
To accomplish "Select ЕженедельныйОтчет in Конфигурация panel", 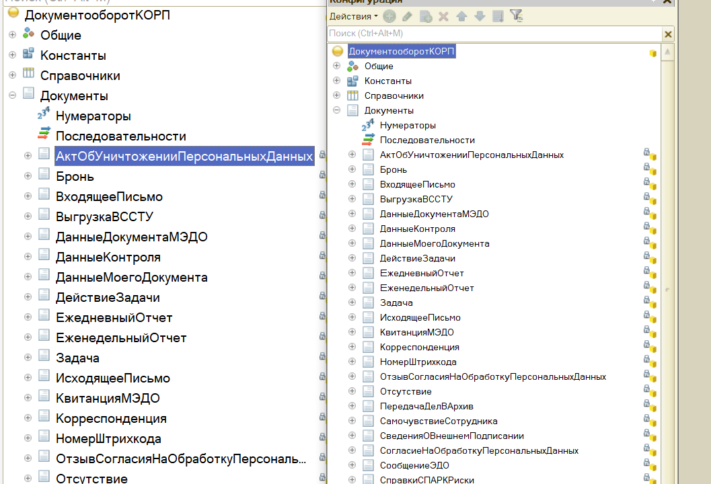I will pyautogui.click(x=426, y=288).
